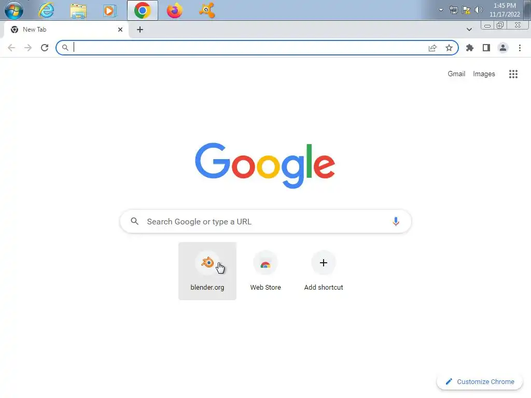This screenshot has height=398, width=531.
Task: Focus the Search Google or type a URL box
Action: pos(265,221)
